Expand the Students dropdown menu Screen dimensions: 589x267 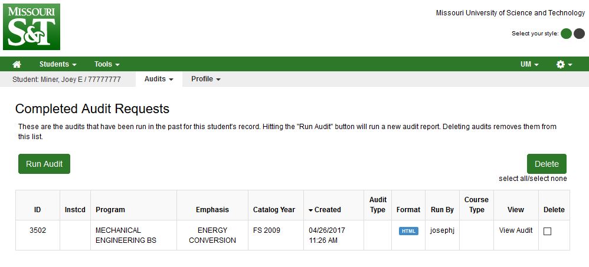click(x=58, y=64)
